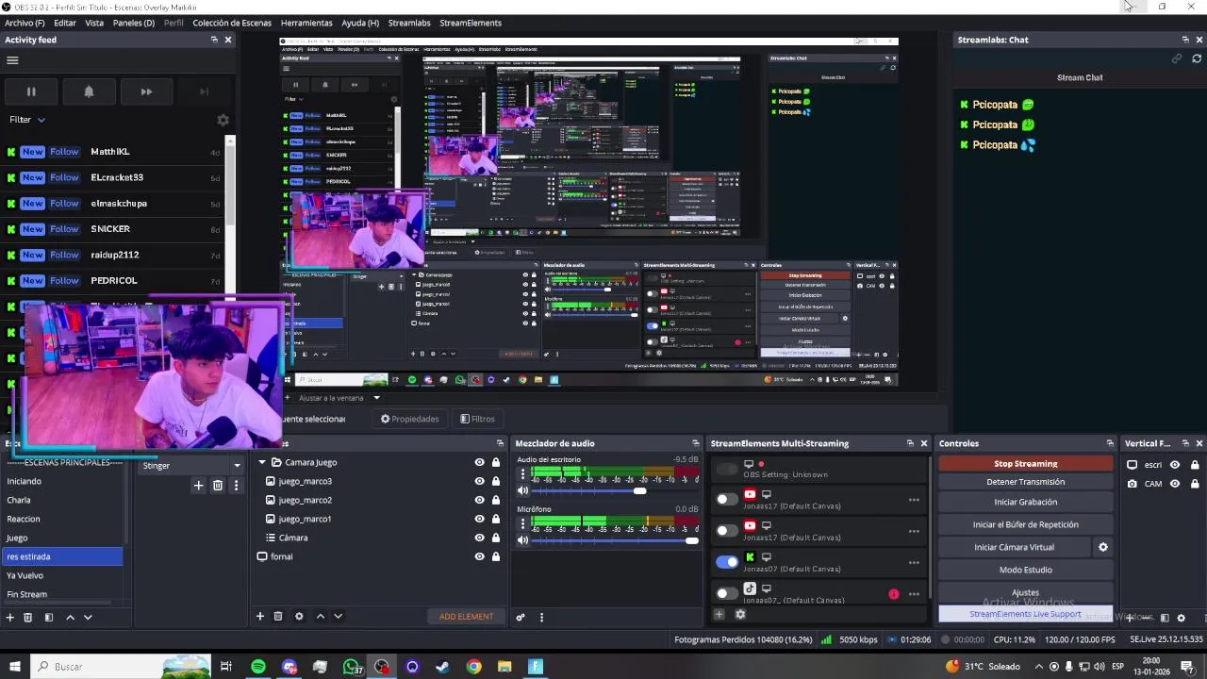Screen dimensions: 1207x679
Task: Open the Paneles menu
Action: click(134, 23)
